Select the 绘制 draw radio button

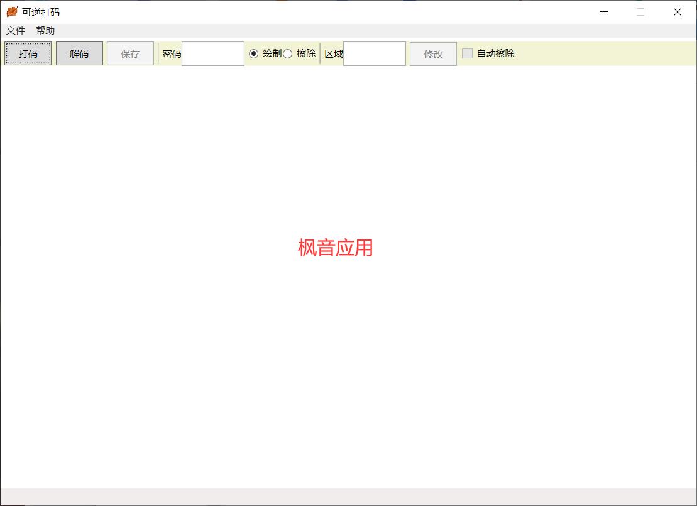click(x=254, y=54)
